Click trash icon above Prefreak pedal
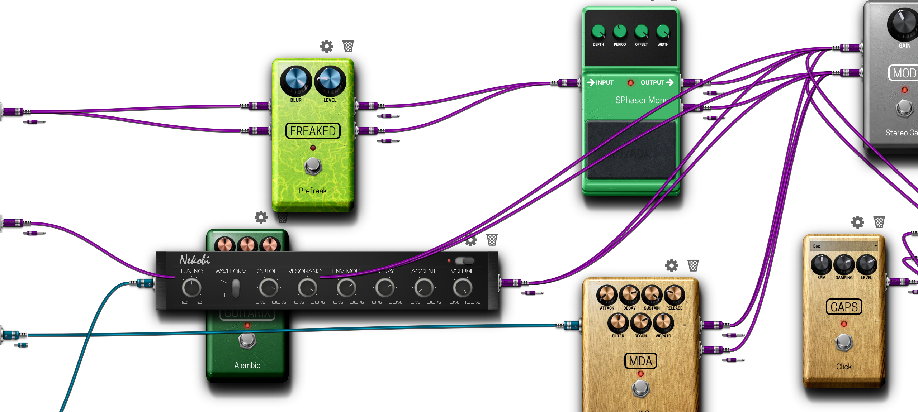 point(348,46)
